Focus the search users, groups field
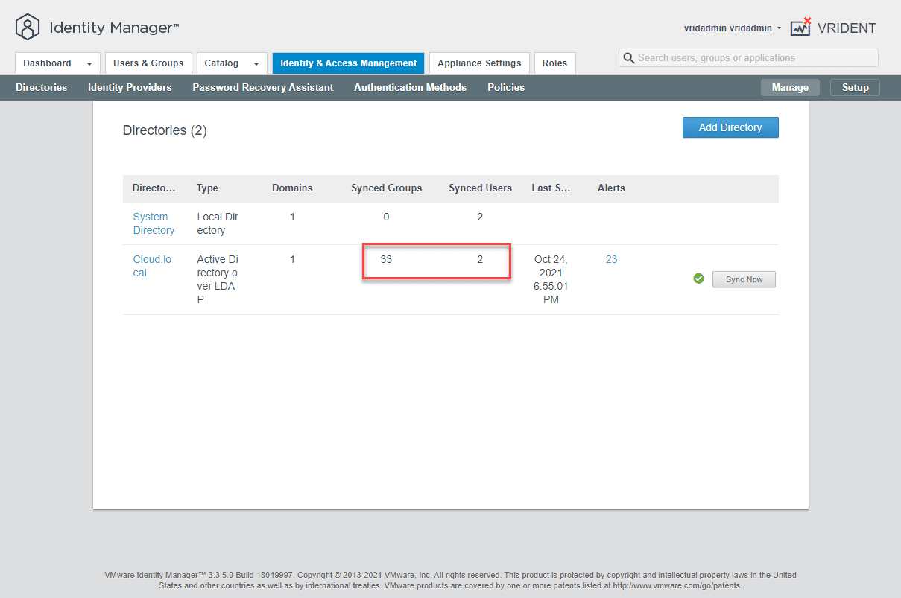 click(748, 57)
